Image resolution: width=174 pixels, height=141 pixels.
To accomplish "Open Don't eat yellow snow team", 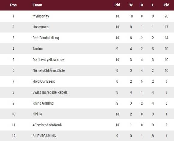I will [49, 60].
